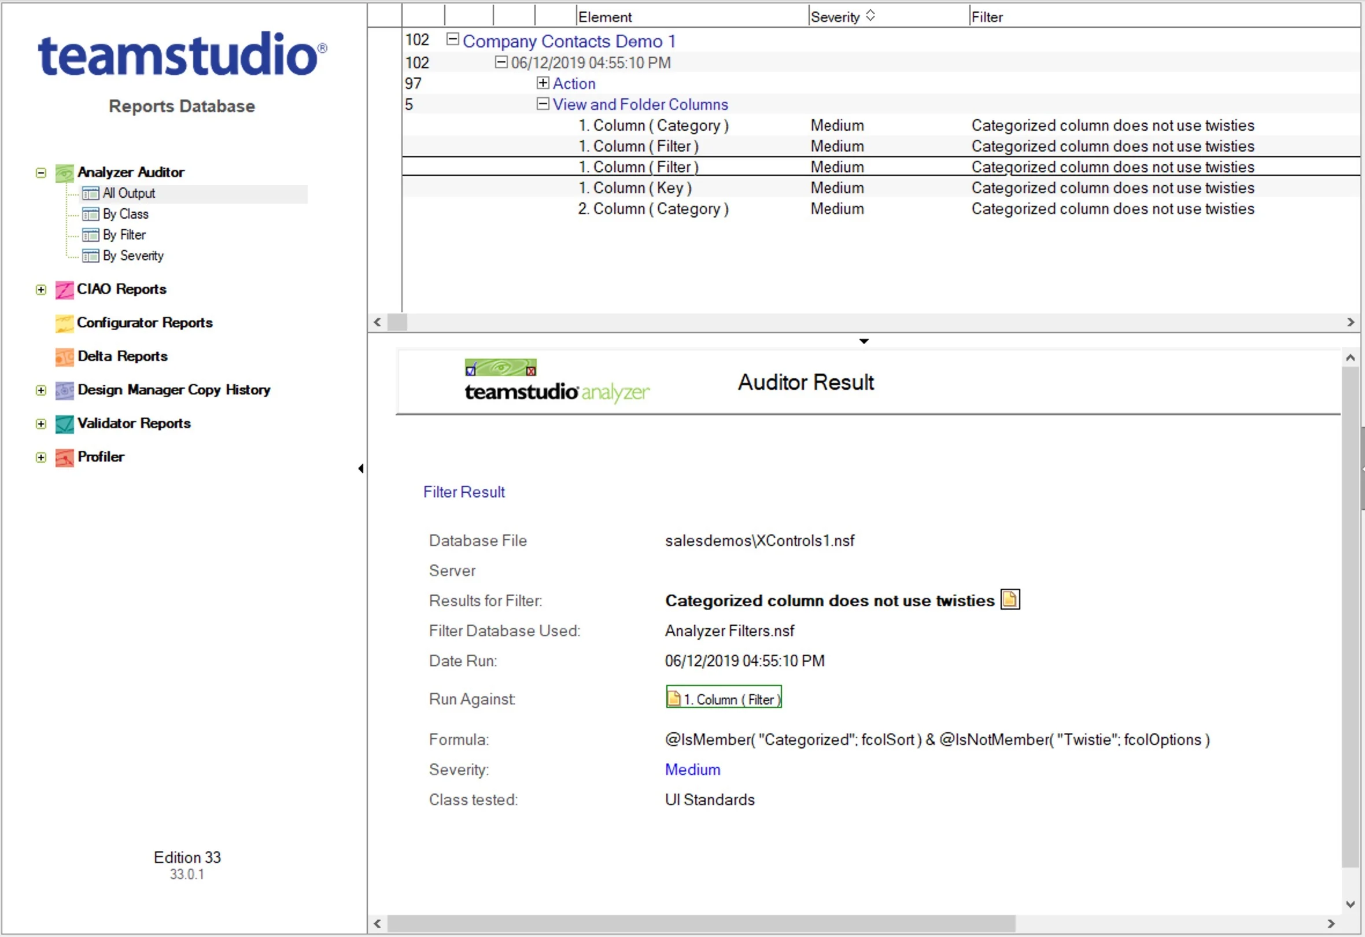Collapse the left navigation pane arrow
1365x937 pixels.
pos(361,468)
